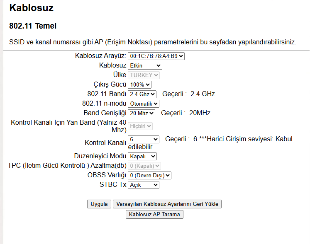Screen dimensions: 310x244
Task: Click Varsayılan Kablosuz Ayarlarını Geri Yükle button
Action: point(167,204)
